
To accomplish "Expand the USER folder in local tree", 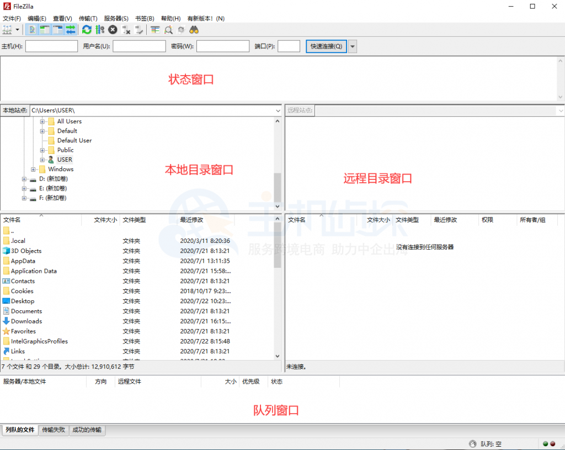I will point(42,160).
